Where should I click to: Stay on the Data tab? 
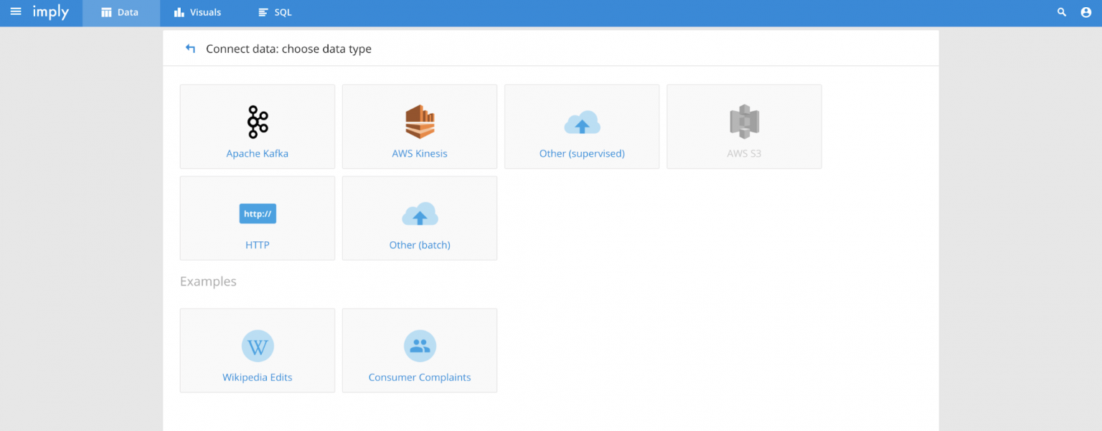[x=121, y=12]
